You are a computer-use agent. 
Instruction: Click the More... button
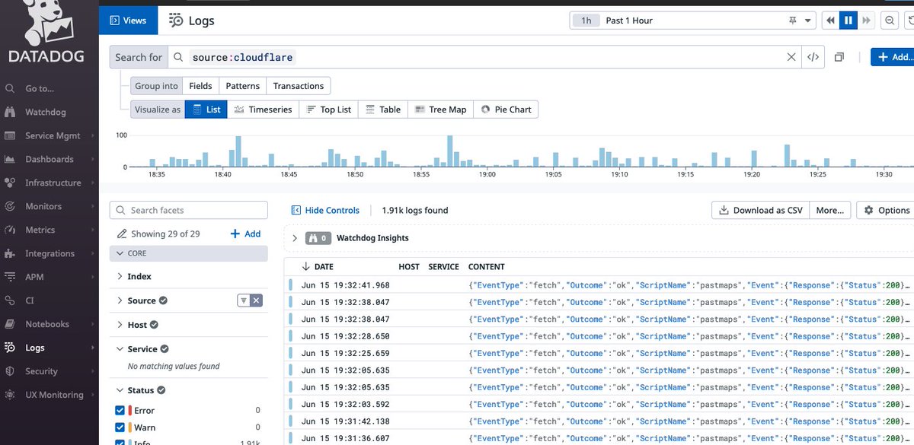[829, 210]
